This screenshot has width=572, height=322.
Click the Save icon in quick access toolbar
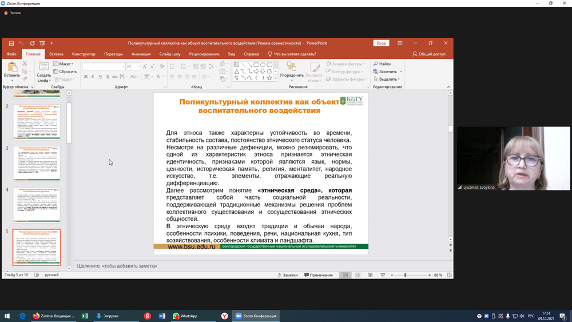tap(11, 43)
